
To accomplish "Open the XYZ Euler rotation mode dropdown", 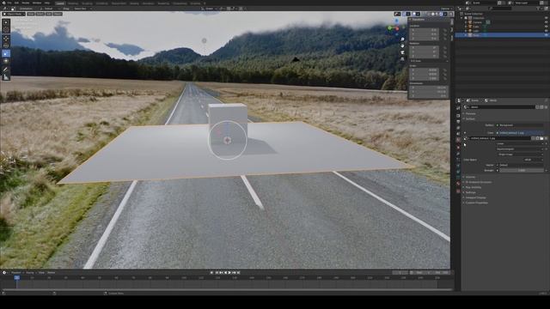I will tap(429, 61).
